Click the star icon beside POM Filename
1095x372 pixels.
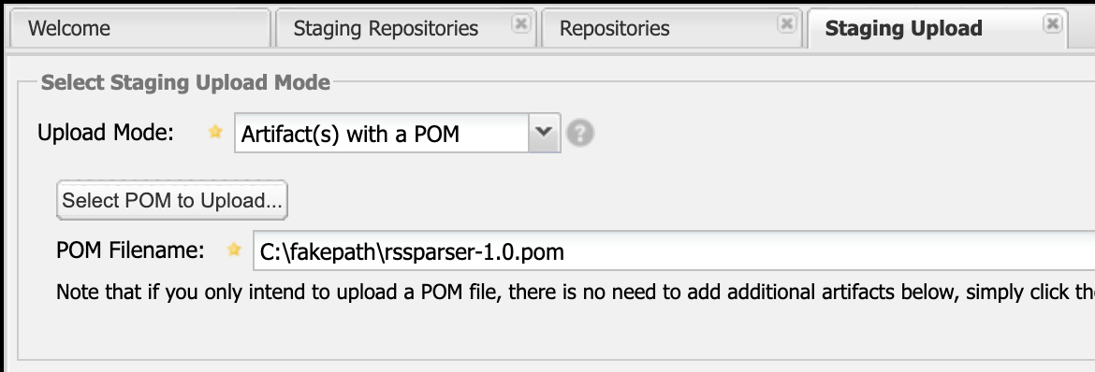[235, 250]
